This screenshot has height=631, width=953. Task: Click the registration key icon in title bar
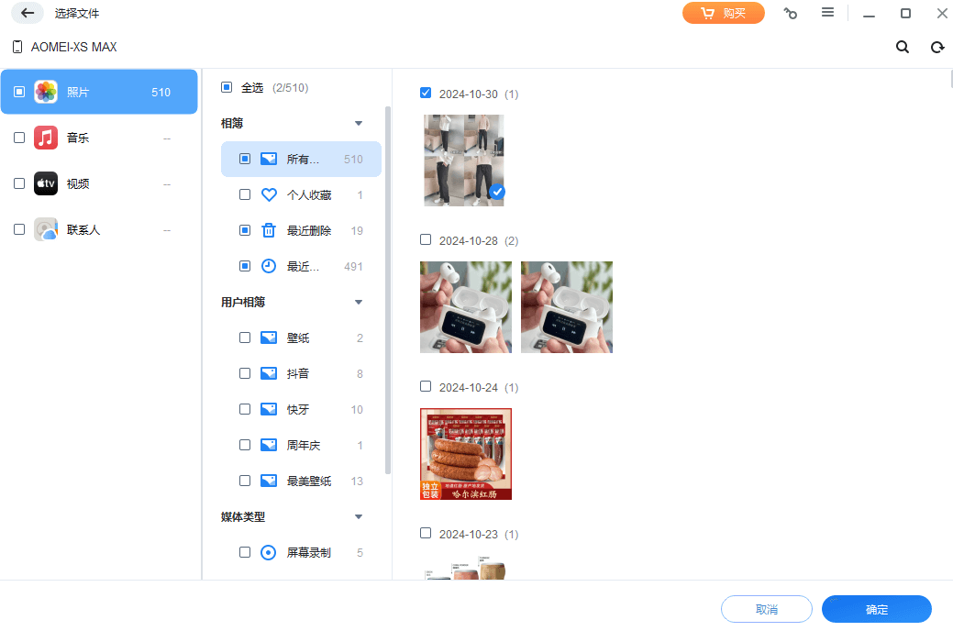click(x=790, y=13)
